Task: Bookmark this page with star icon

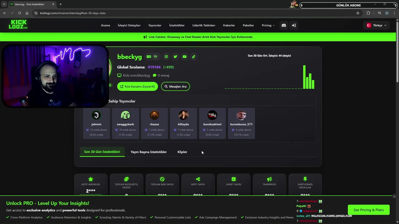Action: tap(358, 13)
